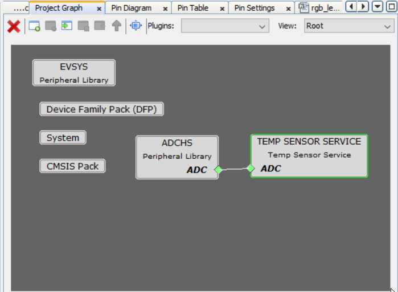The width and height of the screenshot is (398, 292).
Task: Click Temp Sensor Service ADC connector diamond
Action: (251, 168)
